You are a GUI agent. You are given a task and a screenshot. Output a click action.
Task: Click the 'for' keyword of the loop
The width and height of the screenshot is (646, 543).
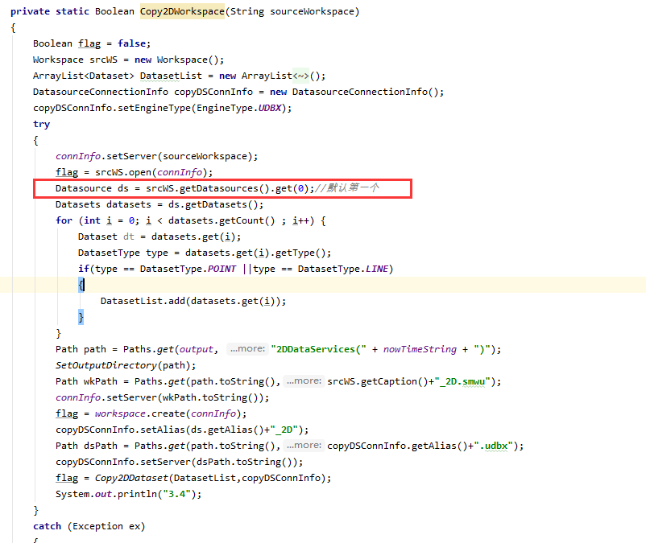pos(64,220)
